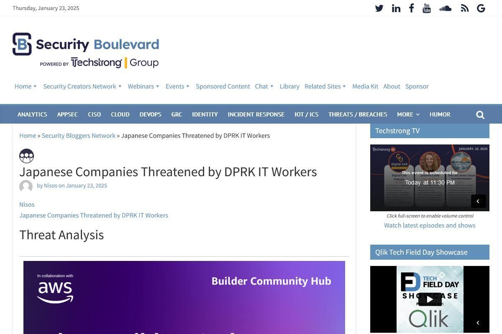Screen dimensions: 502x334
Task: Expand the MORE category dropdown
Action: pyautogui.click(x=408, y=114)
